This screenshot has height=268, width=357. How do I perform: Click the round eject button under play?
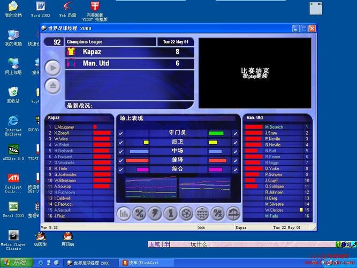pos(52,86)
